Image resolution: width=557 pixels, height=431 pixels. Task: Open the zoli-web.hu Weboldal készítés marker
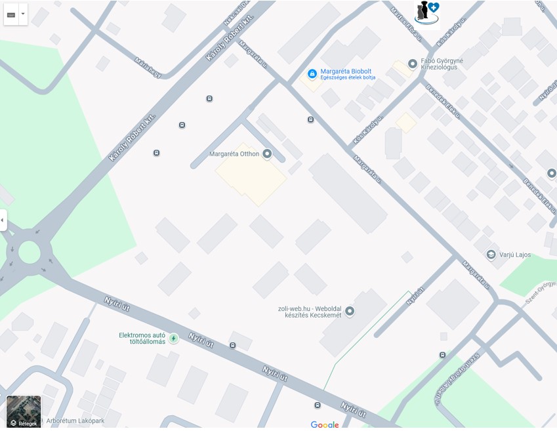350,311
